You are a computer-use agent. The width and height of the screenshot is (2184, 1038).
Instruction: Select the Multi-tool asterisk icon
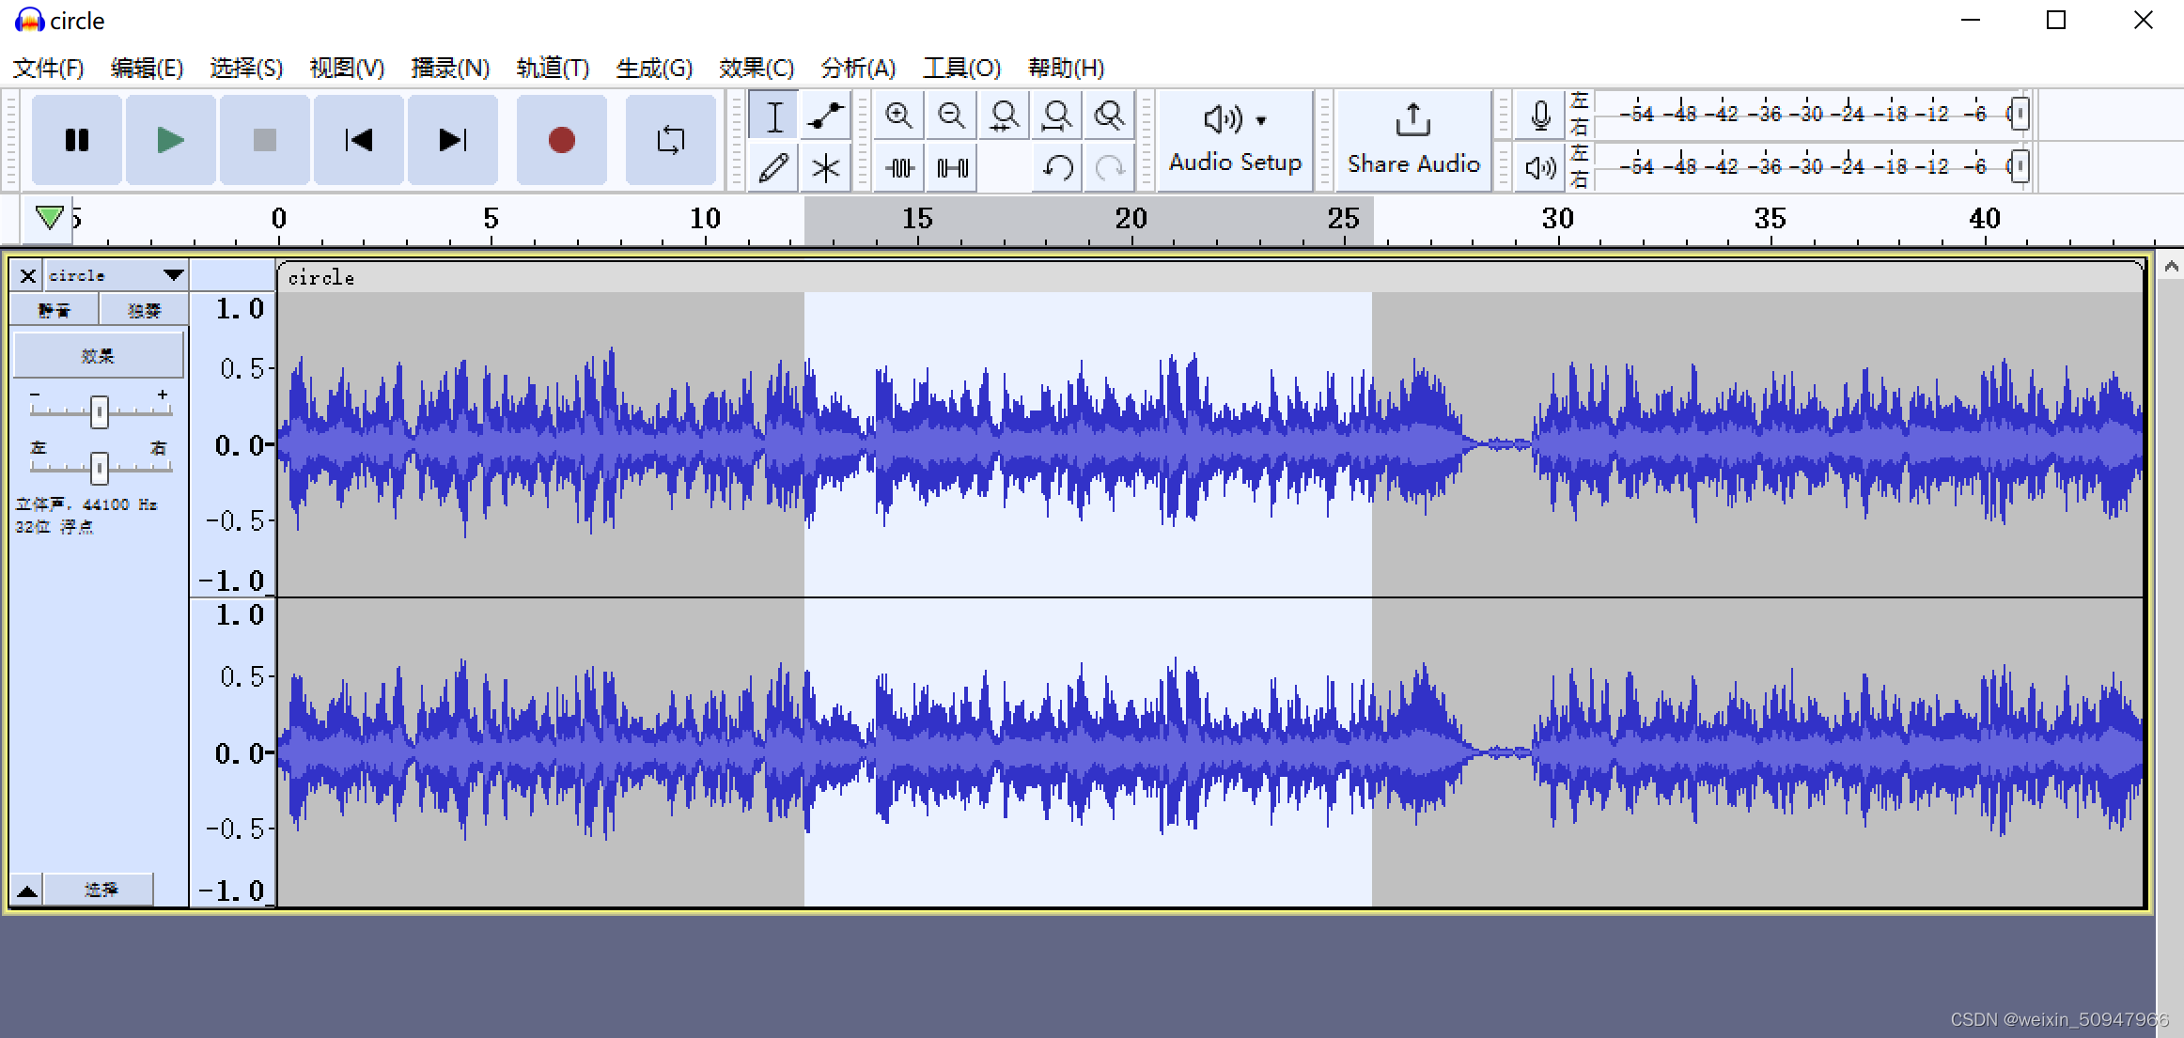[825, 168]
